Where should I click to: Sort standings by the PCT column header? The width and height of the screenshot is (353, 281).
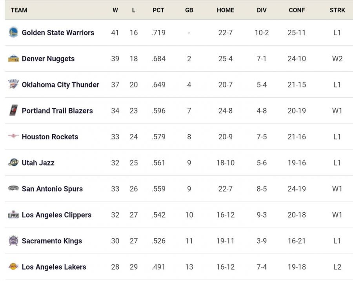158,10
